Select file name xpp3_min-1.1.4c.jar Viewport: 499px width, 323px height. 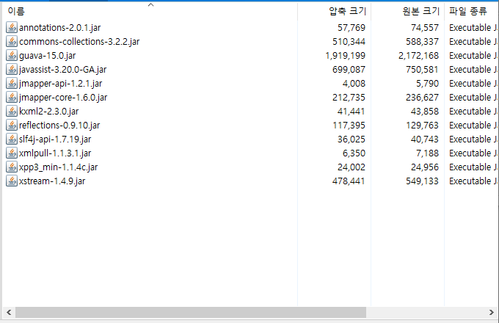(58, 167)
